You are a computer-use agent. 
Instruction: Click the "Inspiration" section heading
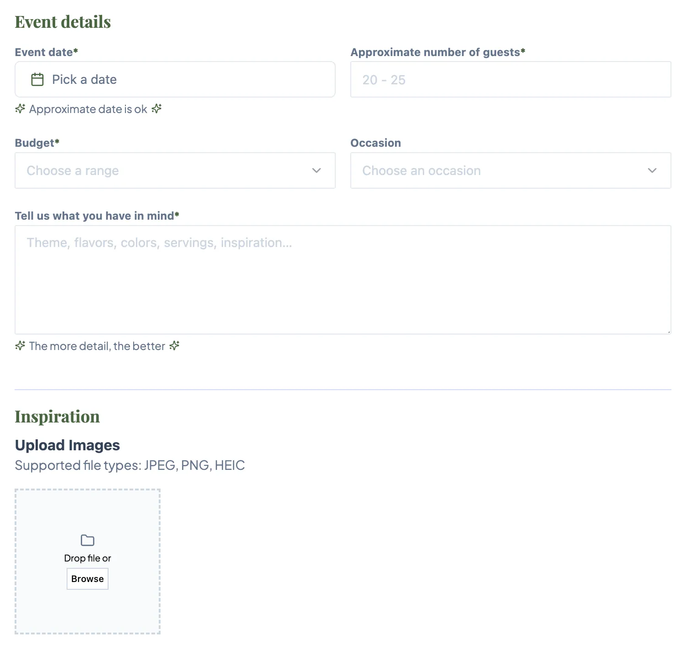(57, 416)
